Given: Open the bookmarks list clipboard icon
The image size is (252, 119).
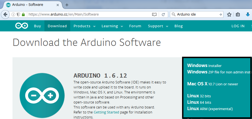Looking at the screenshot, I should (238, 15).
